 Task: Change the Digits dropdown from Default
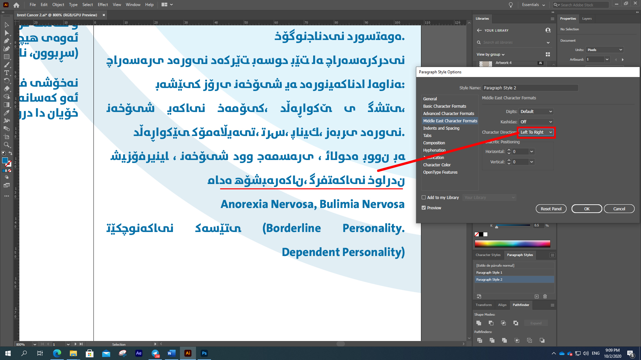click(x=536, y=111)
